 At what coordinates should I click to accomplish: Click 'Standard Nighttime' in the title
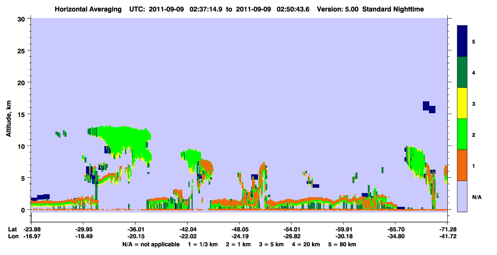point(393,9)
